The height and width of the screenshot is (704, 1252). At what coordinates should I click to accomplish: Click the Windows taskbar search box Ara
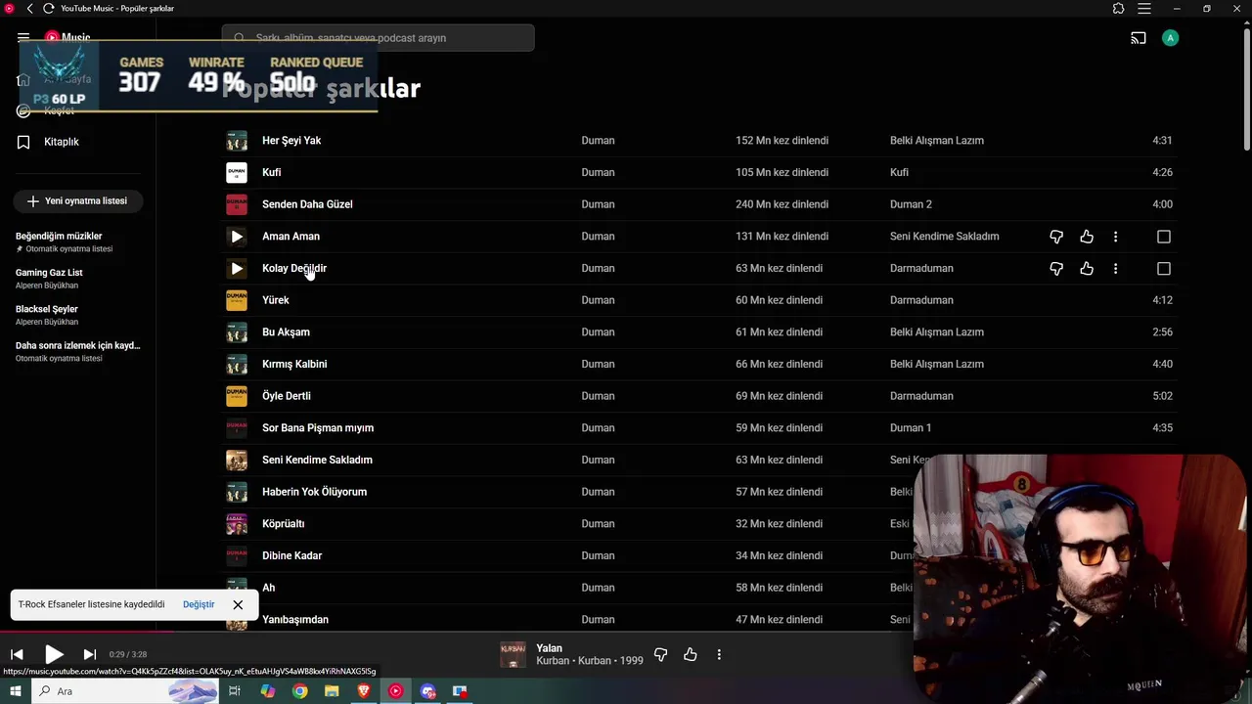click(x=127, y=691)
